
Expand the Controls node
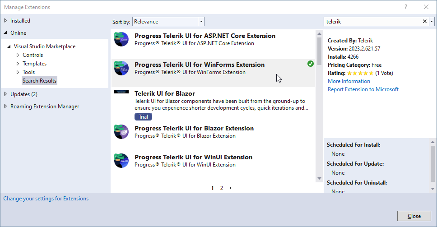tap(18, 55)
